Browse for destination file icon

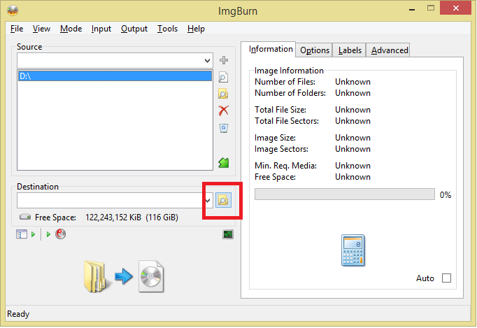(x=223, y=200)
